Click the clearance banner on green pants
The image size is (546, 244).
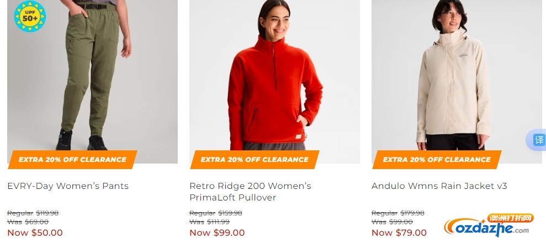[72, 160]
